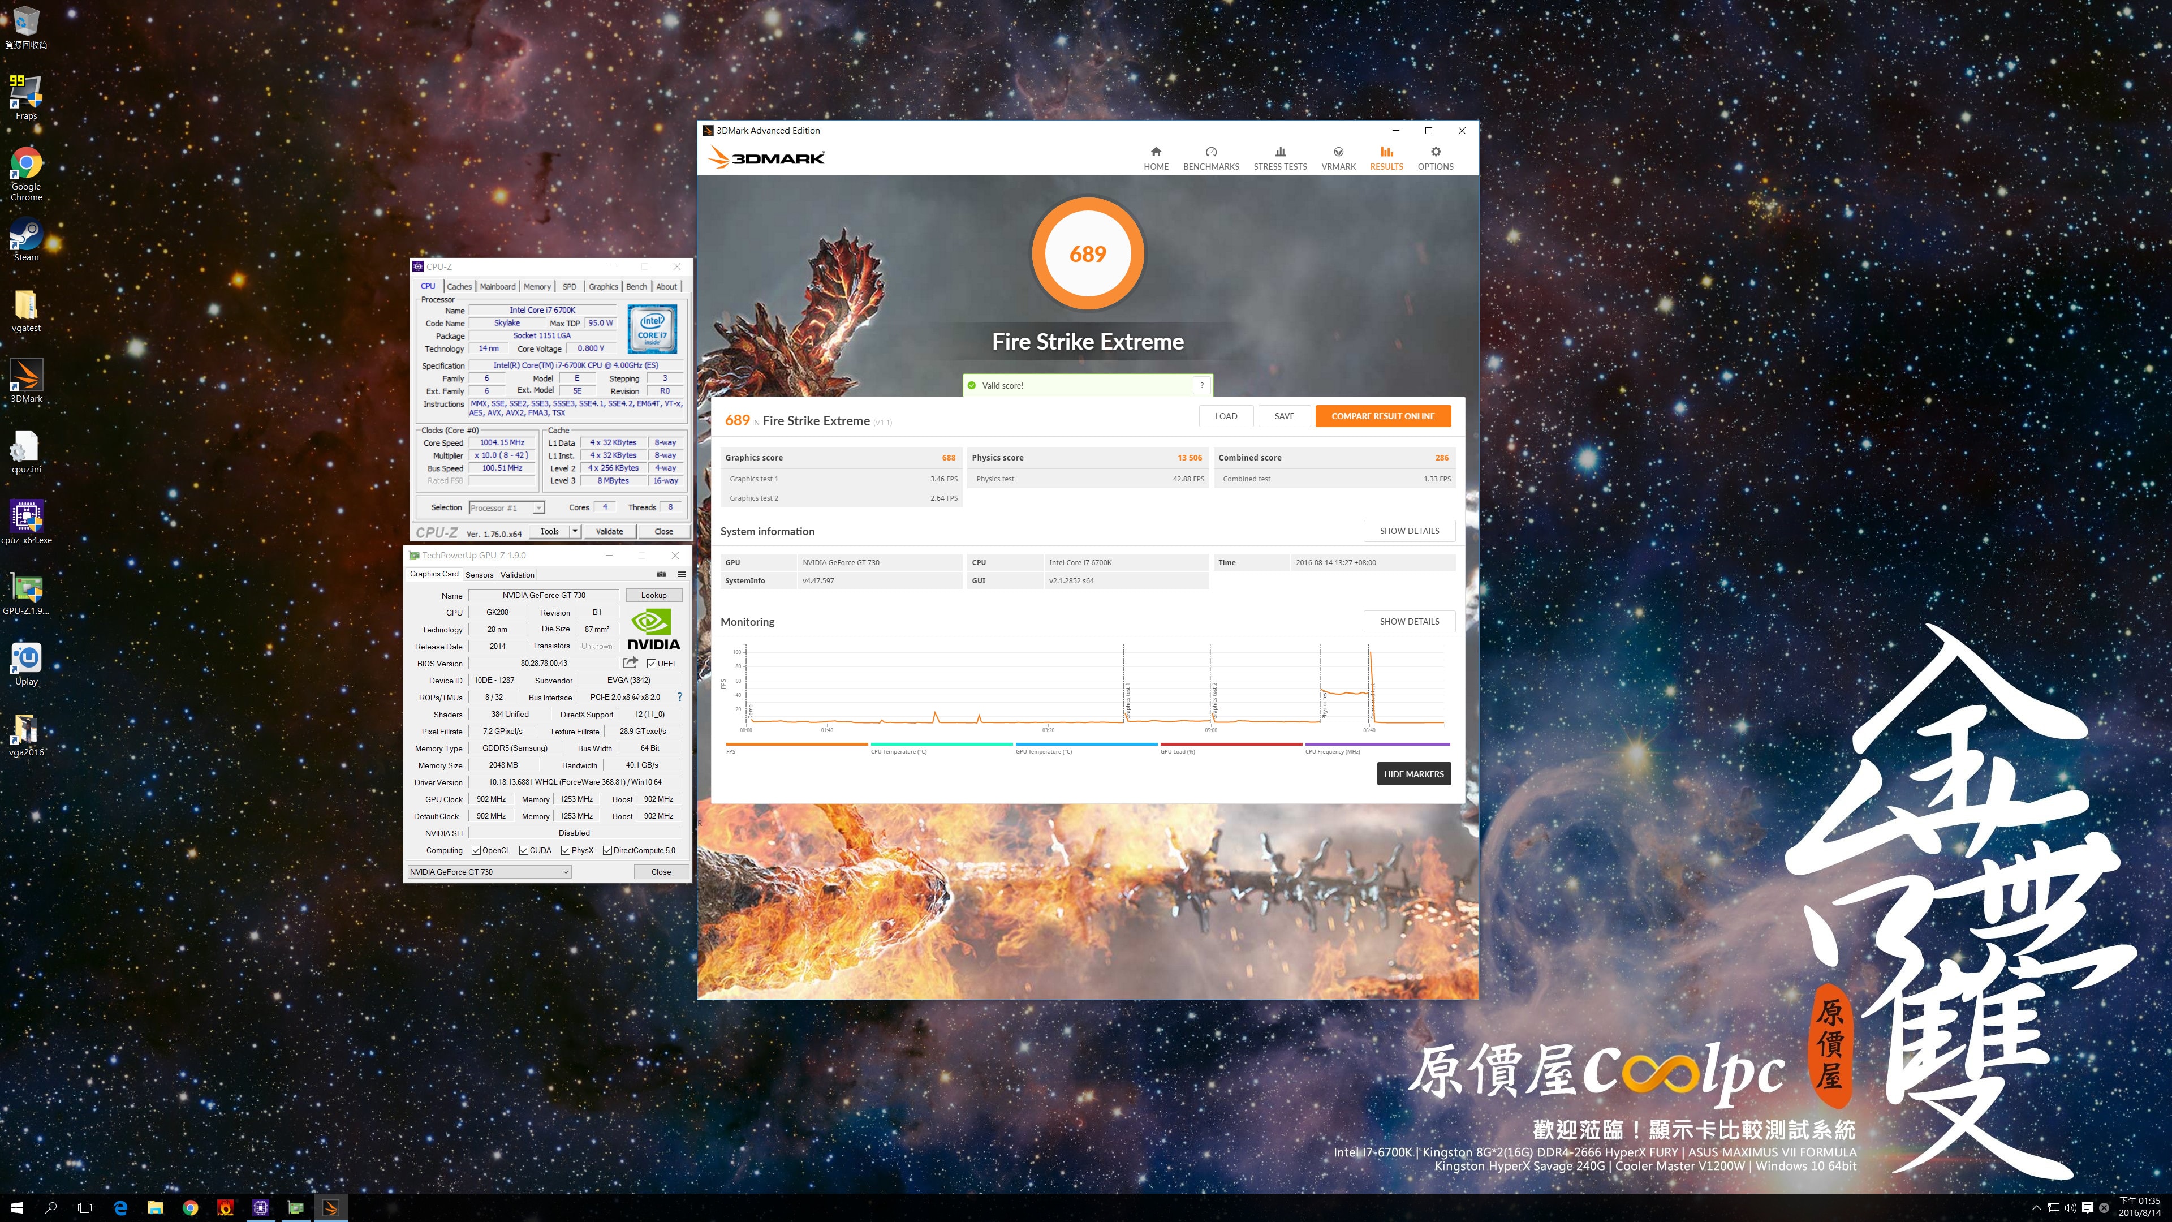Click the Windows Start button
Viewport: 2172px width, 1222px height.
[17, 1208]
